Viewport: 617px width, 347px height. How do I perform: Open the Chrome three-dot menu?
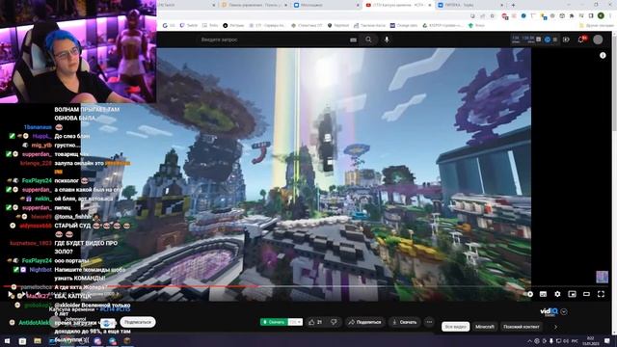[610, 15]
